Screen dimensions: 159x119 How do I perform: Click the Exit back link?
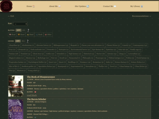tap(11, 16)
